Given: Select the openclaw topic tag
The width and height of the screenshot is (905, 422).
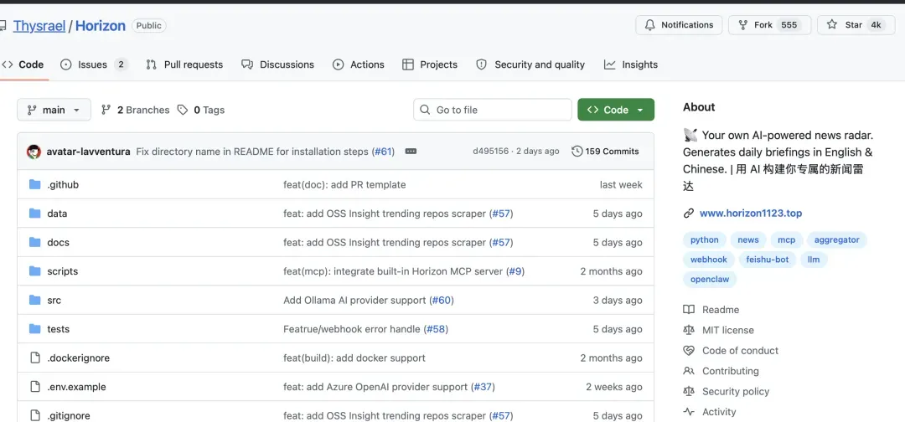Looking at the screenshot, I should [x=710, y=280].
